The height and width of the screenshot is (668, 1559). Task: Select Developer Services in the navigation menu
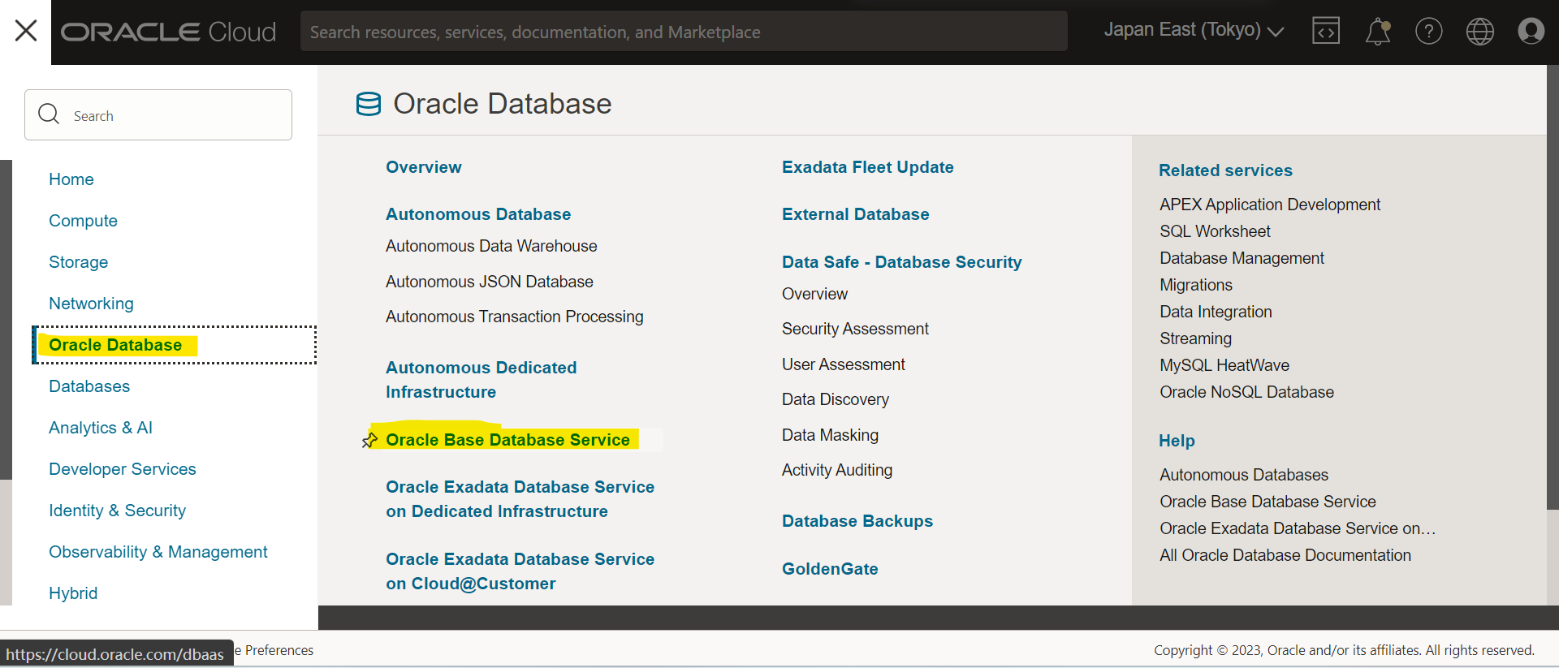tap(123, 469)
